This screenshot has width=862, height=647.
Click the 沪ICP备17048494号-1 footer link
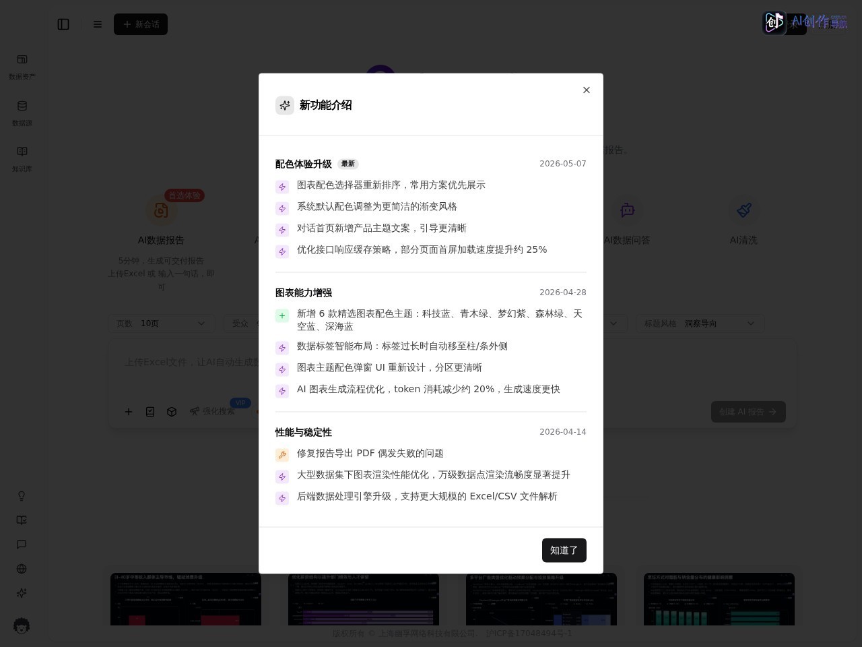pyautogui.click(x=529, y=634)
